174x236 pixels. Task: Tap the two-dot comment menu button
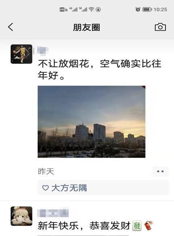point(160,171)
